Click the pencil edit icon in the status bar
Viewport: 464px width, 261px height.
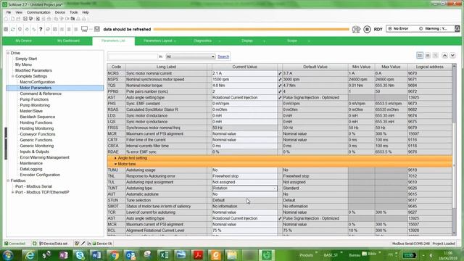point(83,244)
